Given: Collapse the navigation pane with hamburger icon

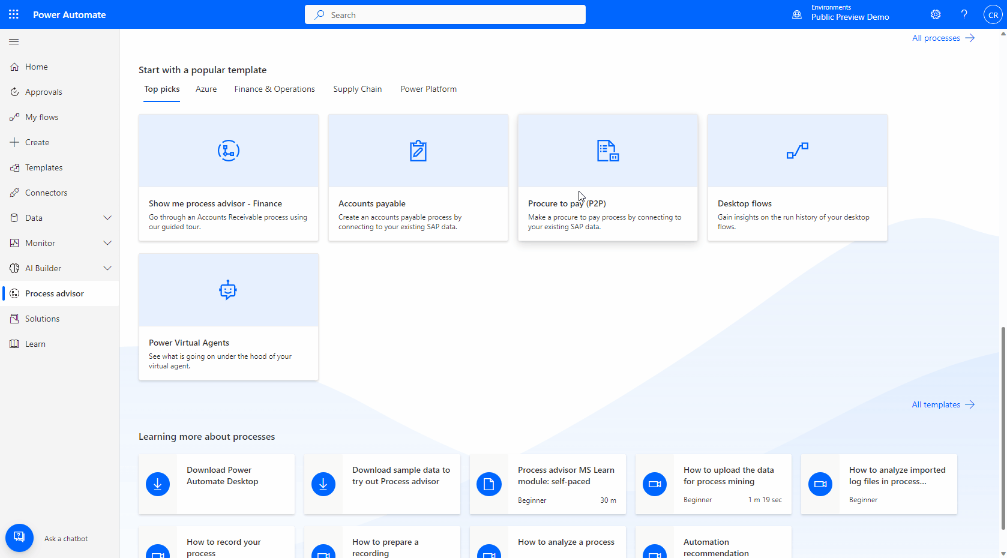Looking at the screenshot, I should pos(14,41).
